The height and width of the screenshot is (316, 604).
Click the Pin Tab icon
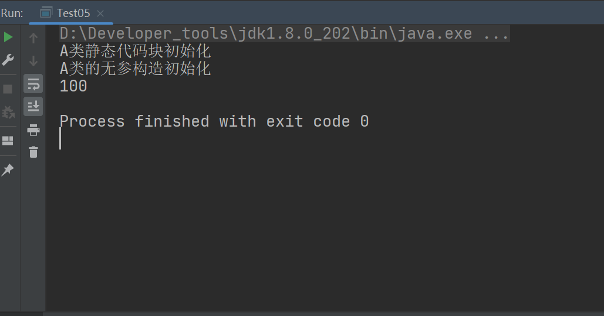tap(8, 170)
